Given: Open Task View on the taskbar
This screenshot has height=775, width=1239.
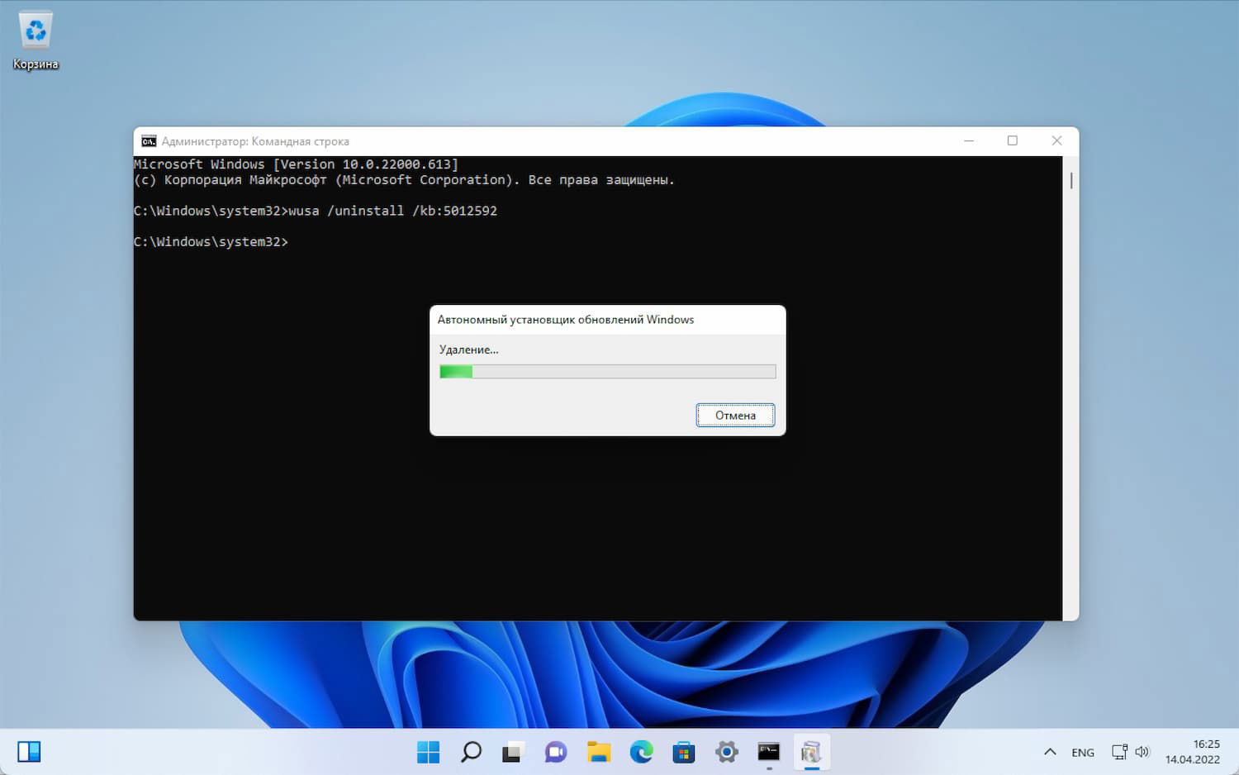Looking at the screenshot, I should tap(513, 752).
